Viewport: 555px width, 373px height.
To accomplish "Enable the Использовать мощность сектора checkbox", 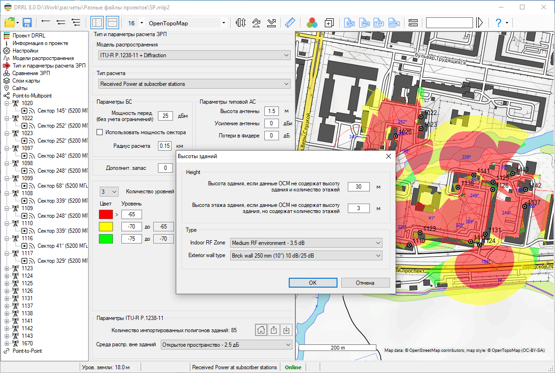I will (x=100, y=132).
